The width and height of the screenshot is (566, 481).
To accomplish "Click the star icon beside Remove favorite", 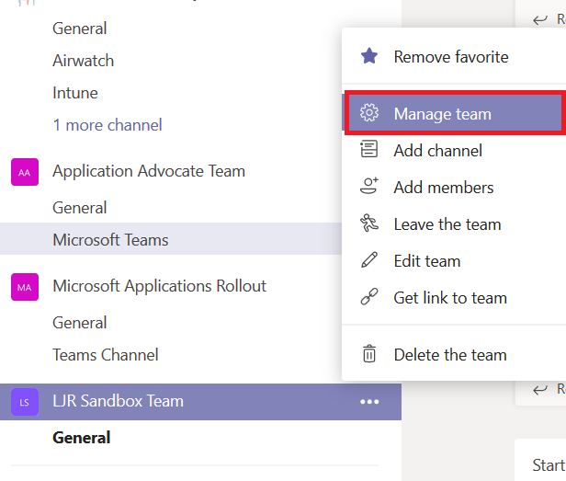I will click(369, 56).
